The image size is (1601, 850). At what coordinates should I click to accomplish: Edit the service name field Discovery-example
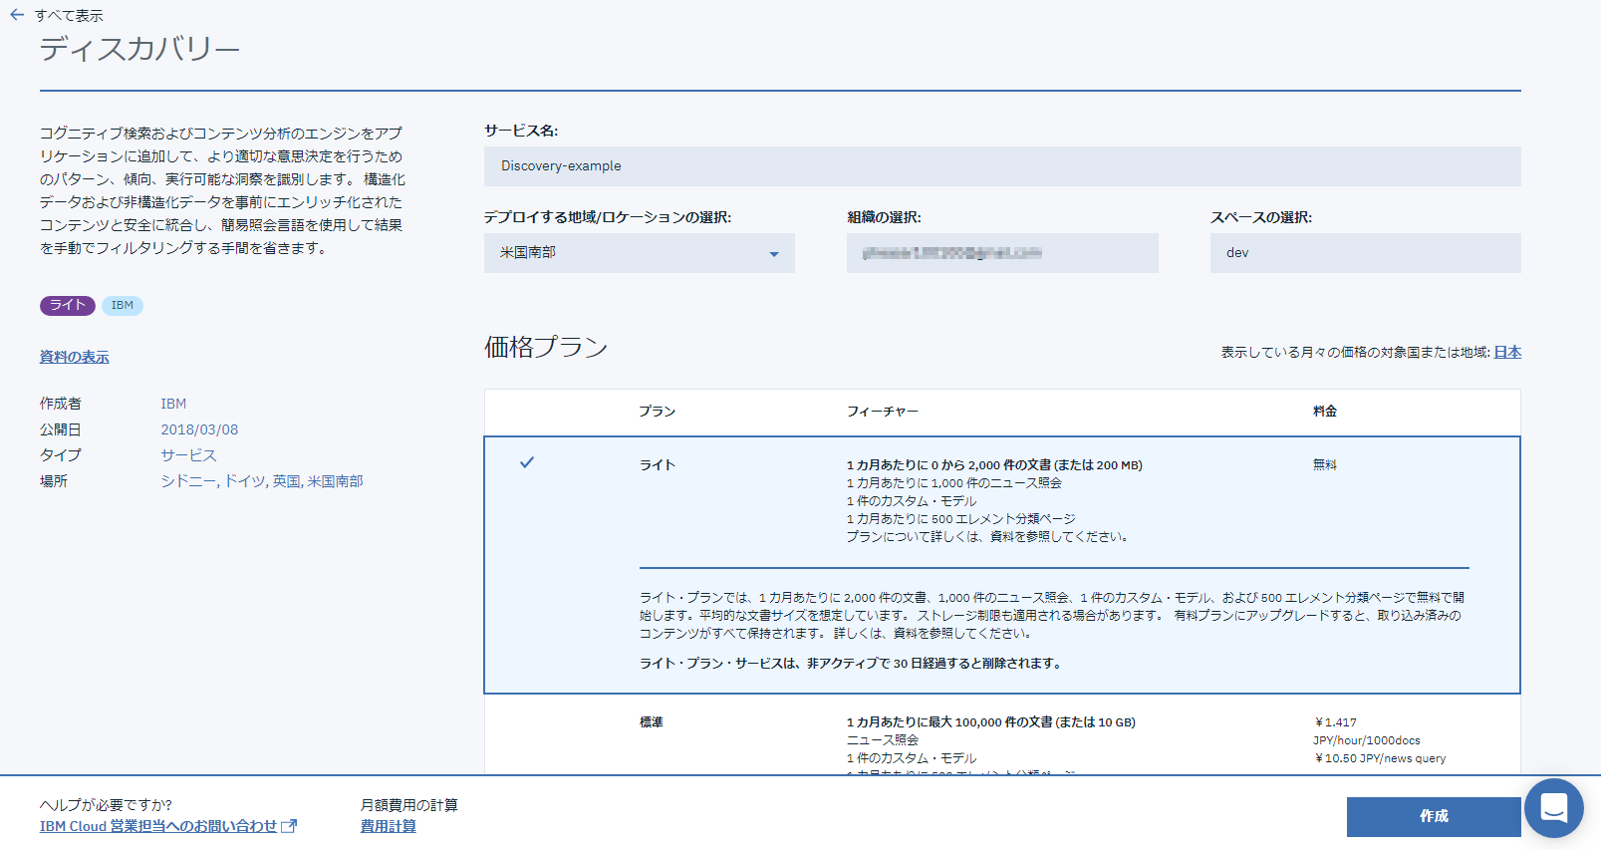tap(1001, 166)
